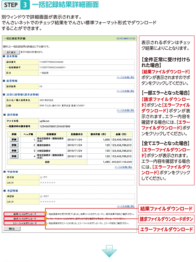Viewport: 196px width, 262px height.
Task: Select the 一括依頼番号 value ending 811
Action: [x=53, y=67]
